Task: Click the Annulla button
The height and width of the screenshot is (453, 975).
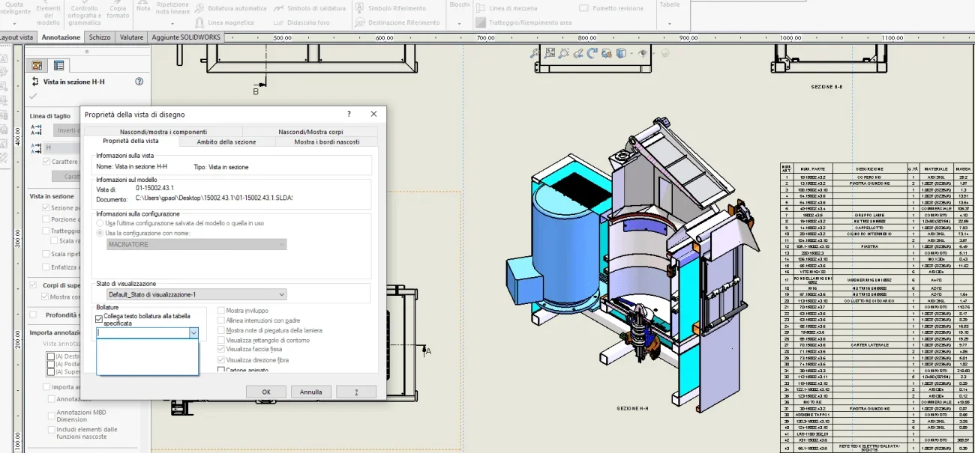Action: [311, 392]
